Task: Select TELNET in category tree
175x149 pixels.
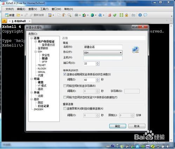Action: [42, 65]
